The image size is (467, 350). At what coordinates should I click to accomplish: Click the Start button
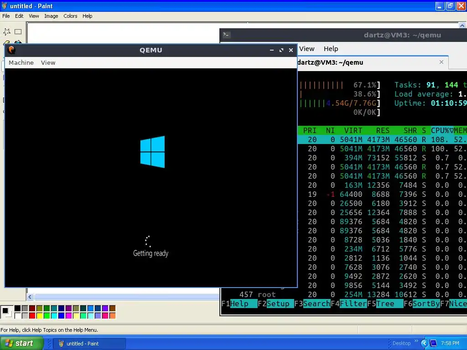(x=21, y=343)
